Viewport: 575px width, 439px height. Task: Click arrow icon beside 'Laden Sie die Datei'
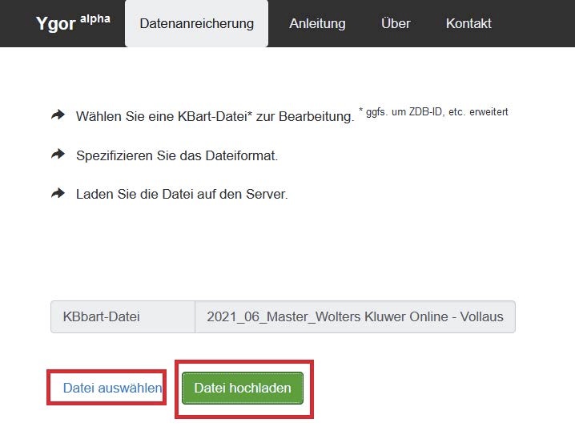pyautogui.click(x=58, y=193)
